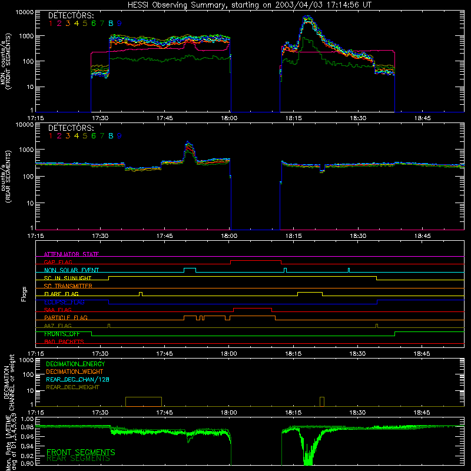Select green detector number 6 in front segments legend

coord(94,24)
